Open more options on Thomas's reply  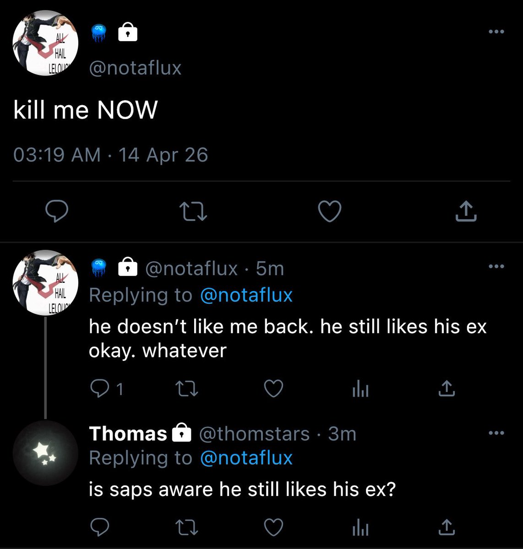pos(496,433)
